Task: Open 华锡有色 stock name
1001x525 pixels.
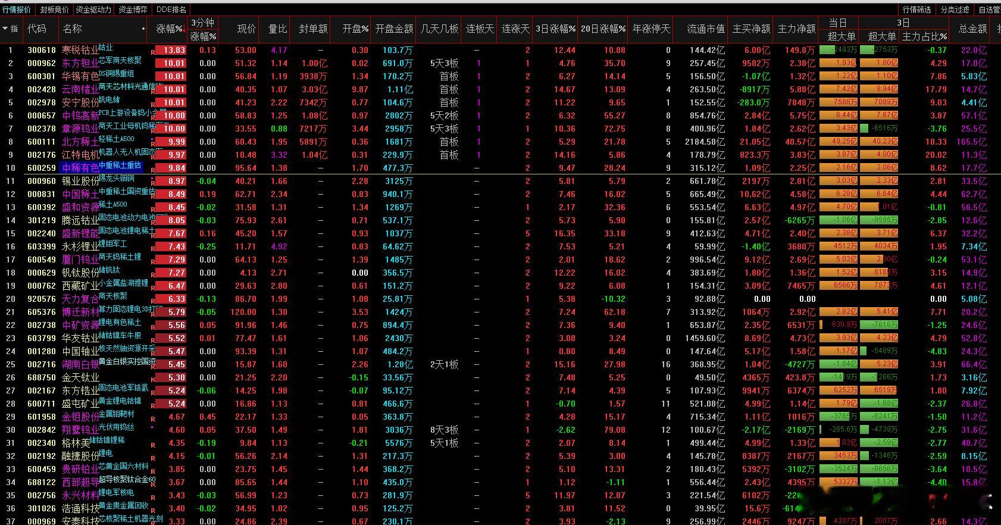Action: (80, 77)
